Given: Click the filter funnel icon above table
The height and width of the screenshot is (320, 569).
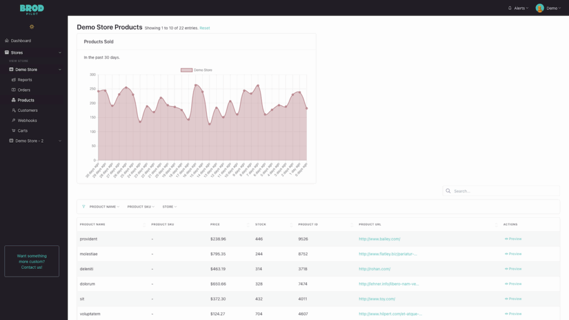Looking at the screenshot, I should point(84,207).
